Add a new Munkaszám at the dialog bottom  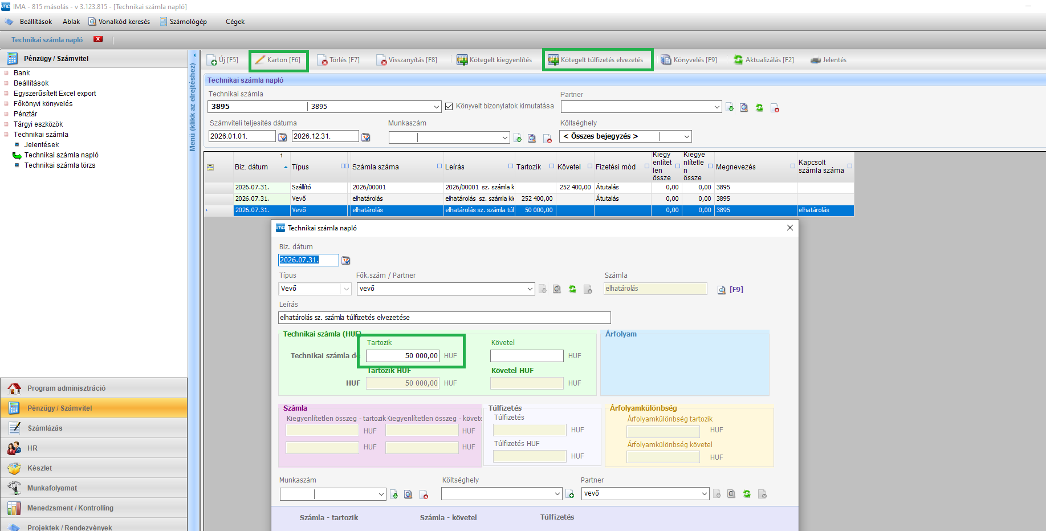pos(394,494)
